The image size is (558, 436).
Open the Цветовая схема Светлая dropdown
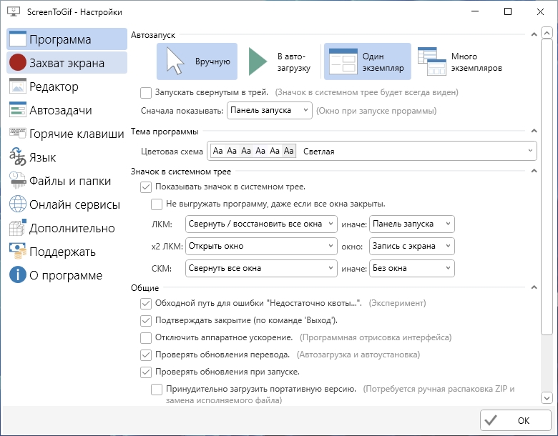pyautogui.click(x=371, y=151)
